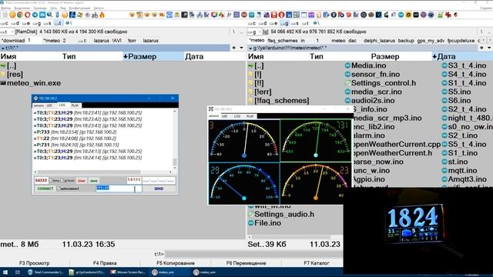Screen dimensions: 493x277
Task: Switch to PLAY tab in log window
Action: pos(75,105)
